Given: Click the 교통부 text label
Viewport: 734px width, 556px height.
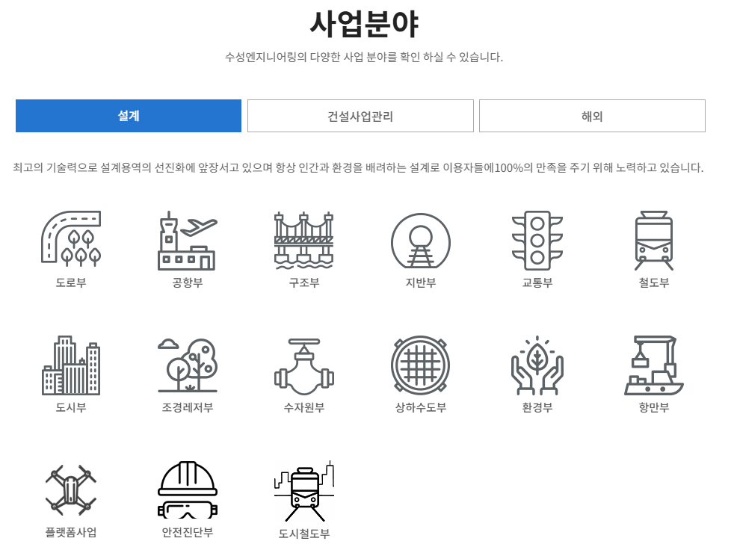Looking at the screenshot, I should [537, 282].
